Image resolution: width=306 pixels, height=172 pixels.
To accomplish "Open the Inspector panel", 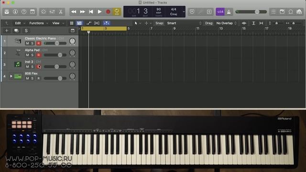I will (x=15, y=11).
